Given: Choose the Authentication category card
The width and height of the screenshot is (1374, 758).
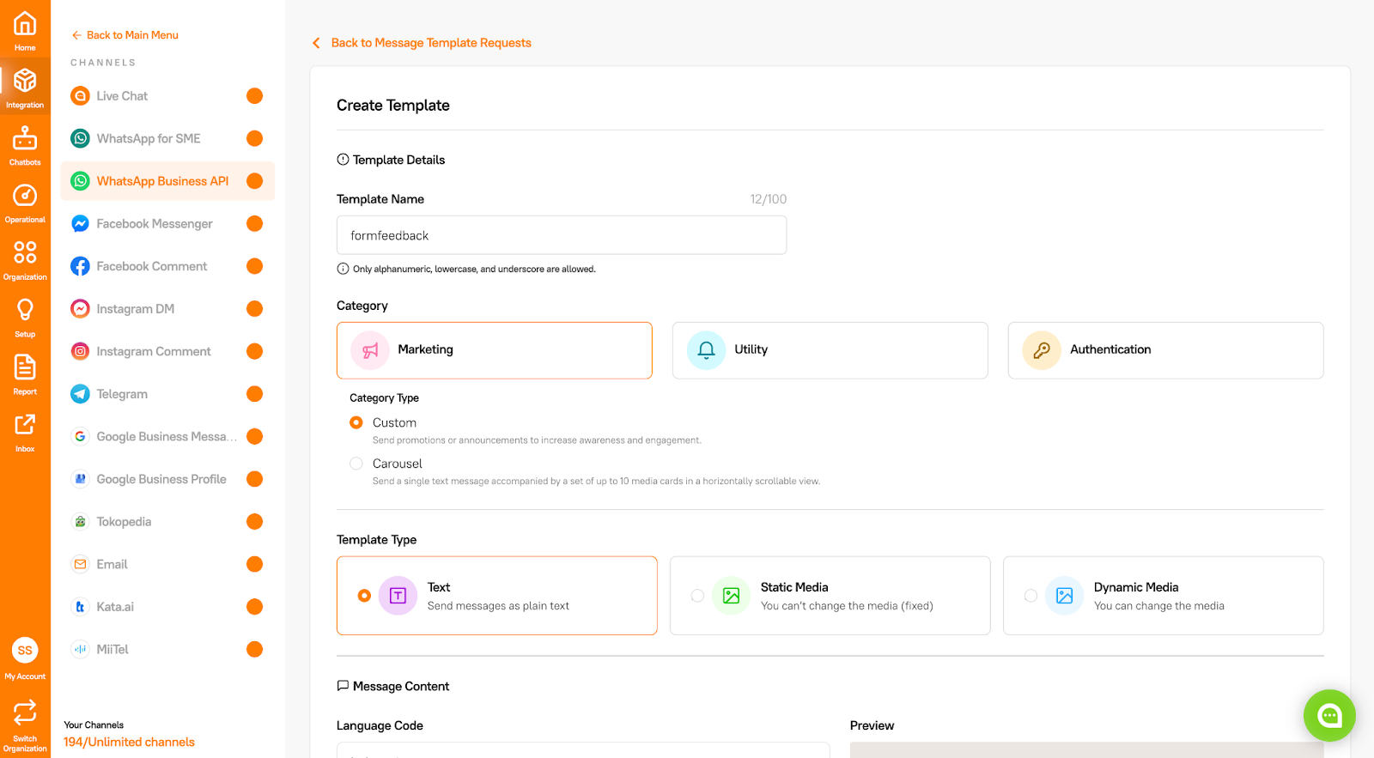Looking at the screenshot, I should 1165,350.
